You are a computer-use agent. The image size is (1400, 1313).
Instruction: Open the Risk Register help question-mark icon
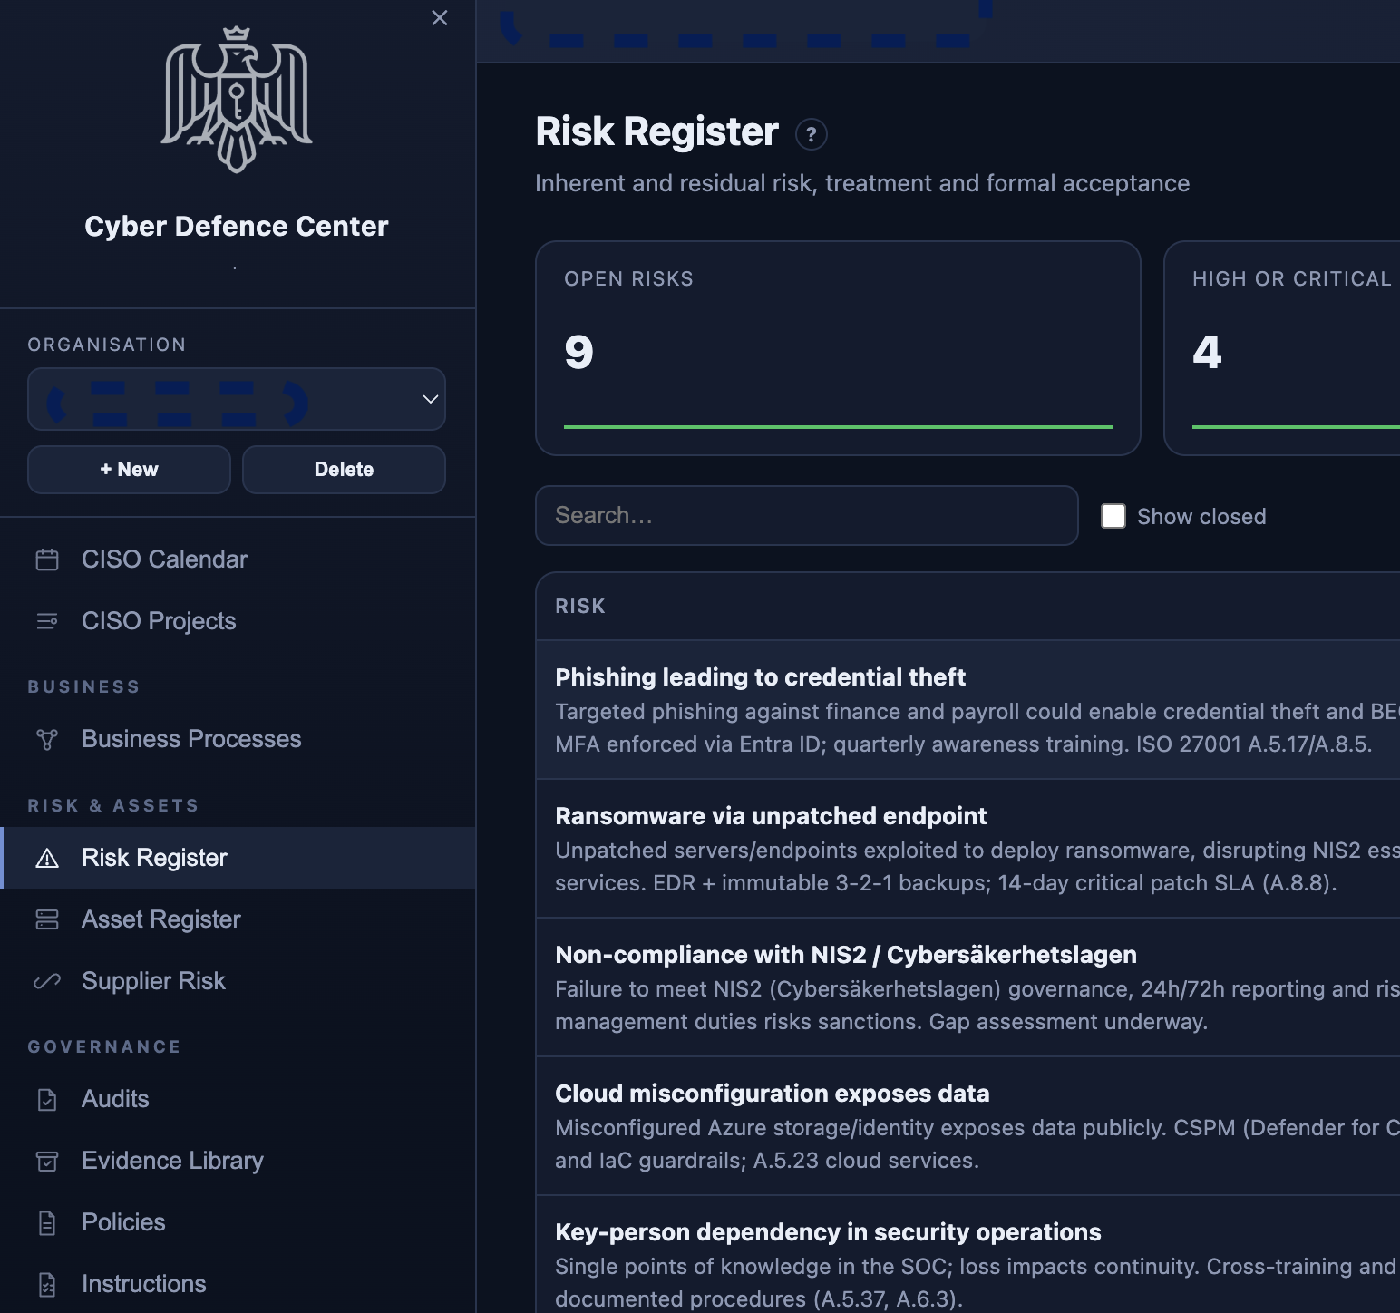tap(812, 134)
